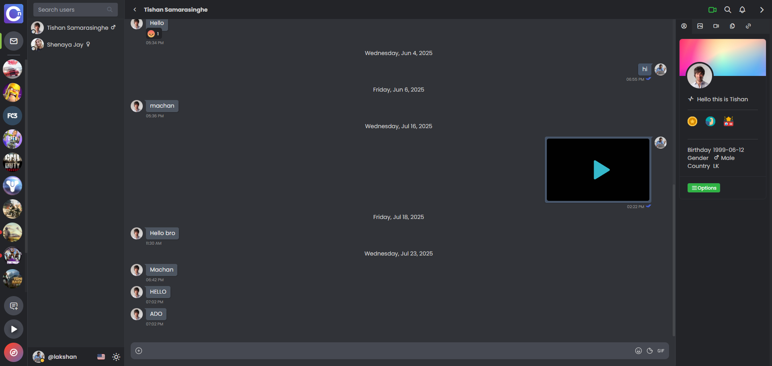The width and height of the screenshot is (772, 366).
Task: Expand the right panel with the chevron arrow
Action: [762, 10]
